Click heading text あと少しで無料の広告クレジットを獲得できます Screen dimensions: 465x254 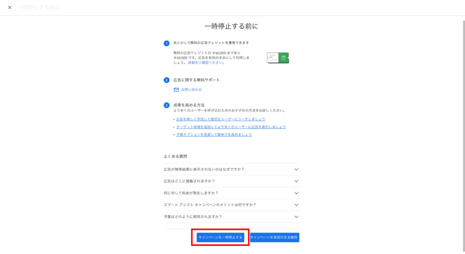click(x=211, y=43)
